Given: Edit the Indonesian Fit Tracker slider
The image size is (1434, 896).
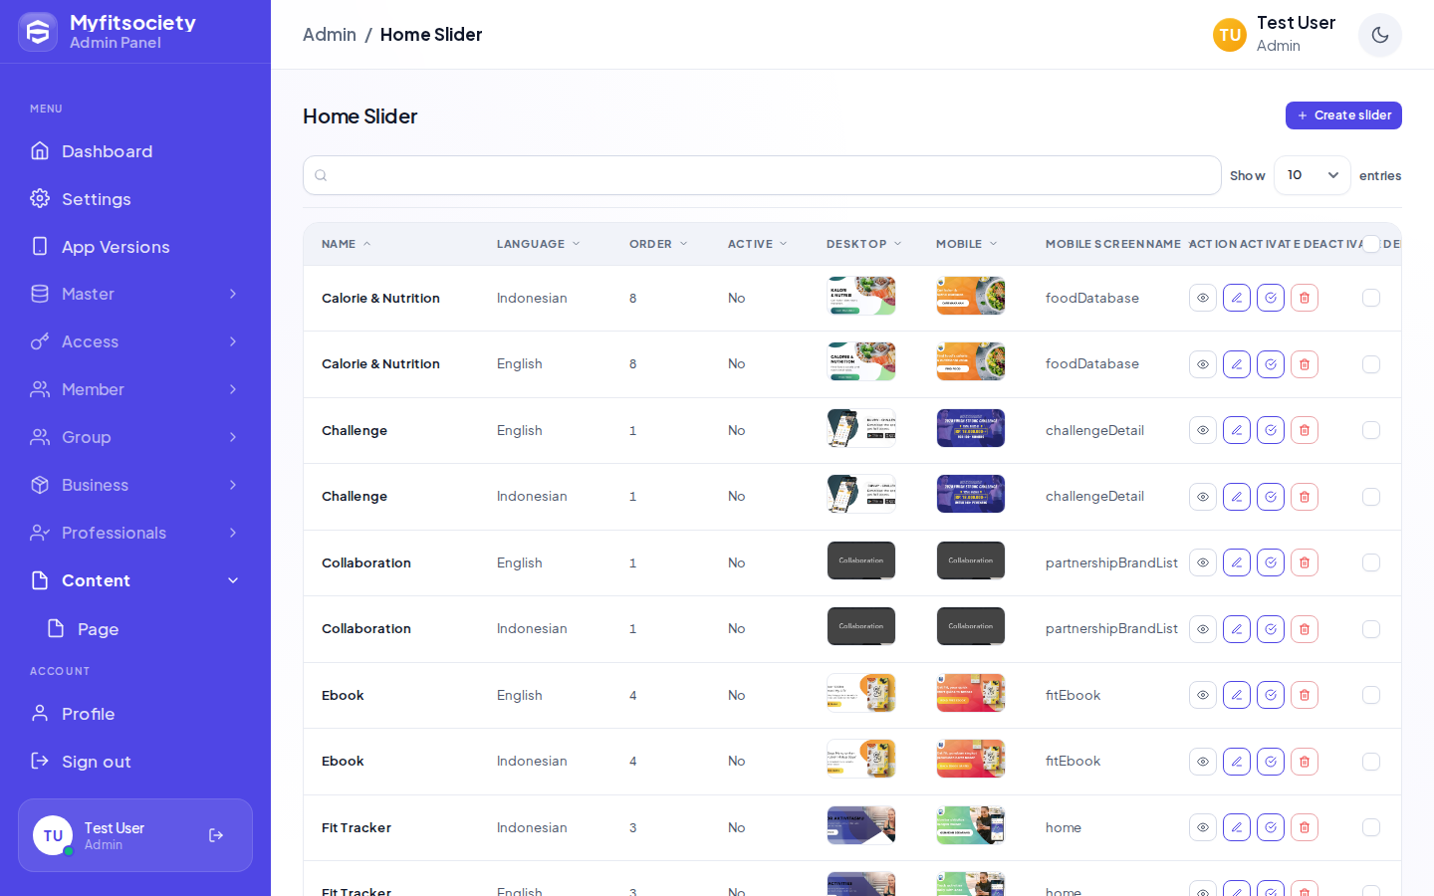Looking at the screenshot, I should 1237,827.
